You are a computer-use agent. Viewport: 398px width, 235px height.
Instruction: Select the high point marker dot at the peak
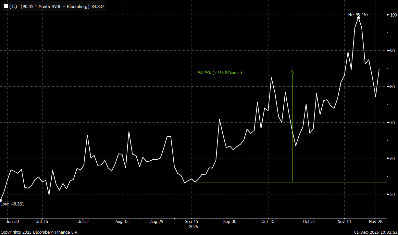358,18
